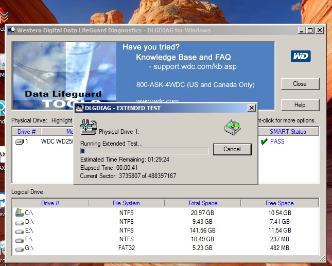This screenshot has height=266, width=332.
Task: Click the extended test progress bar
Action: click(x=144, y=151)
